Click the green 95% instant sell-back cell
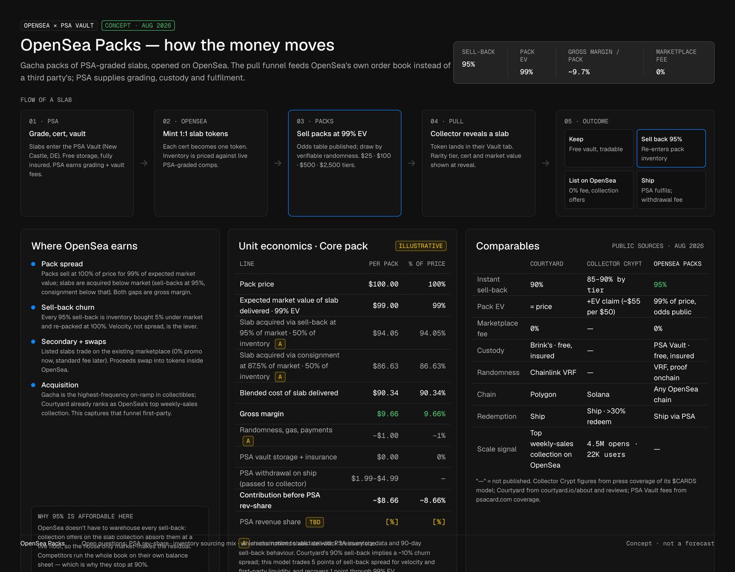This screenshot has height=572, width=735. tap(660, 285)
